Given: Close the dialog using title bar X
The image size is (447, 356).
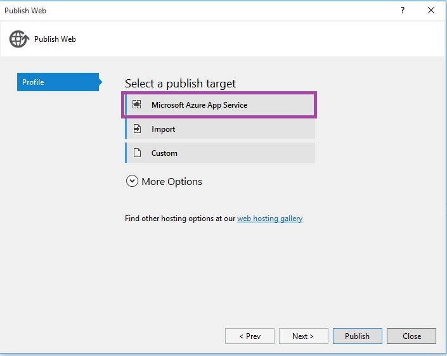Looking at the screenshot, I should click(431, 10).
